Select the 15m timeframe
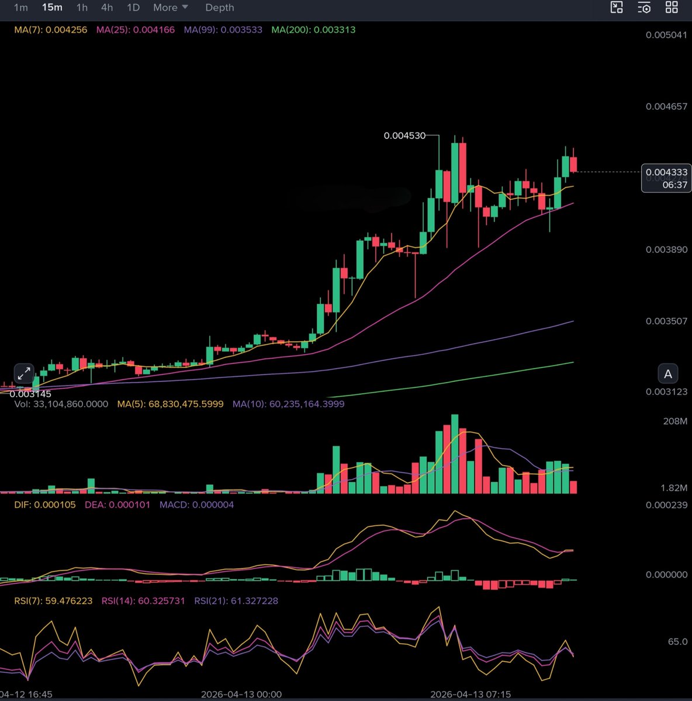Screen dimensions: 692x701 tap(52, 8)
